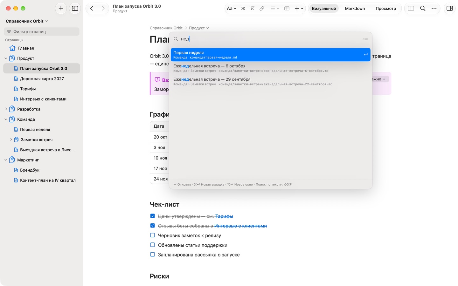Open result 'Еженедельная встреча — 29 сентября'
The image size is (458, 286).
coord(271,81)
